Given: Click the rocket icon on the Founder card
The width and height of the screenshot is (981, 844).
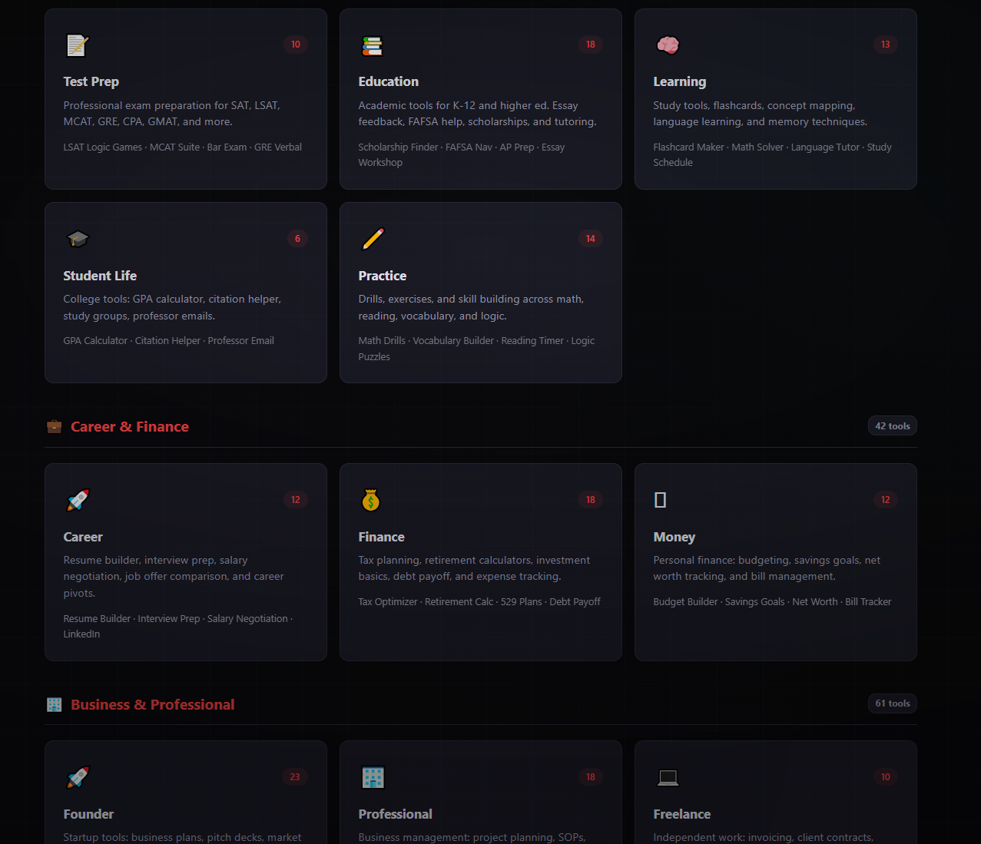Looking at the screenshot, I should pos(77,777).
